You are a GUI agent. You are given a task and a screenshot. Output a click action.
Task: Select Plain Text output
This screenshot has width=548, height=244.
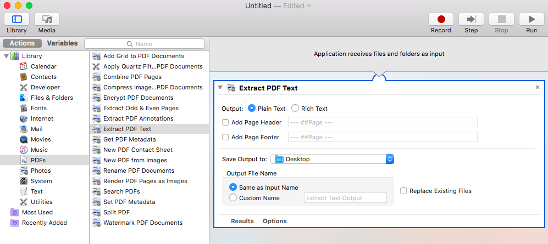251,109
